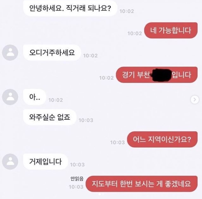Tap the 10:02 timestamp next to 네 가능합니다
This screenshot has width=202, height=199.
[135, 33]
